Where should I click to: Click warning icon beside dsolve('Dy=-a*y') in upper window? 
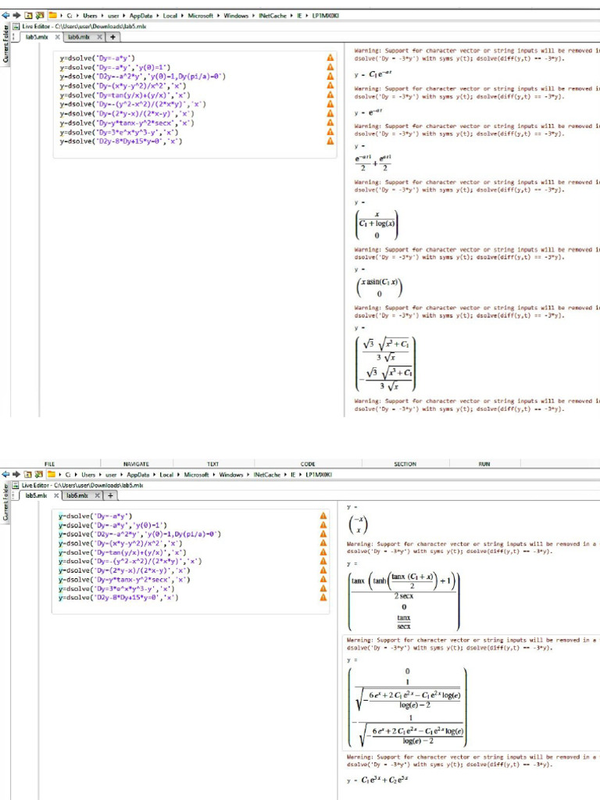330,58
